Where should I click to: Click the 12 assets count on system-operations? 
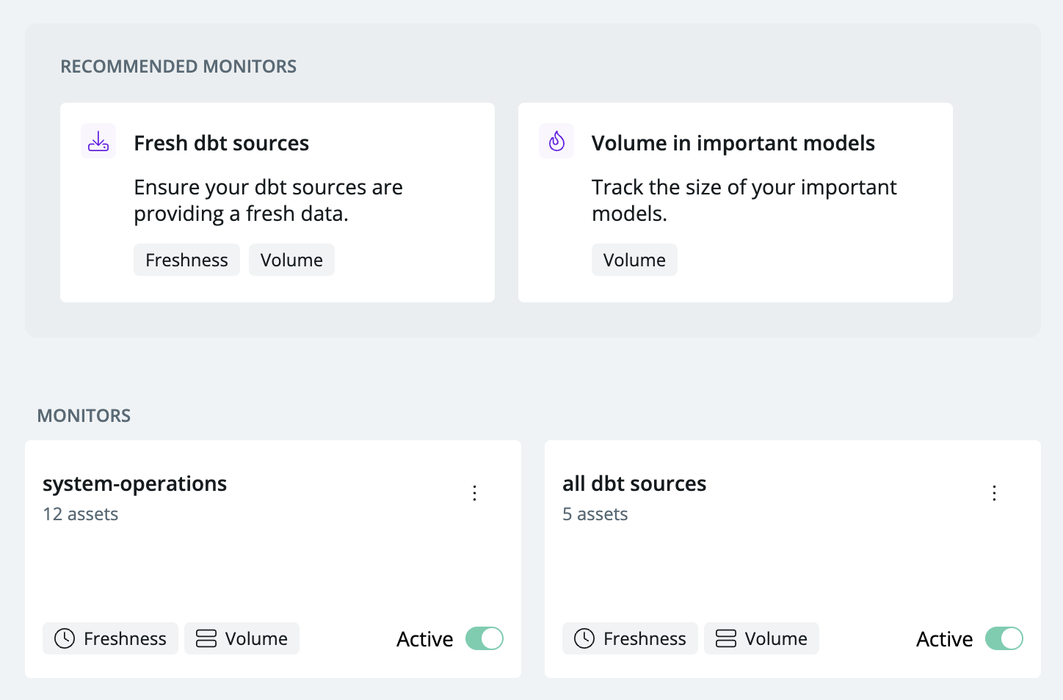(81, 514)
